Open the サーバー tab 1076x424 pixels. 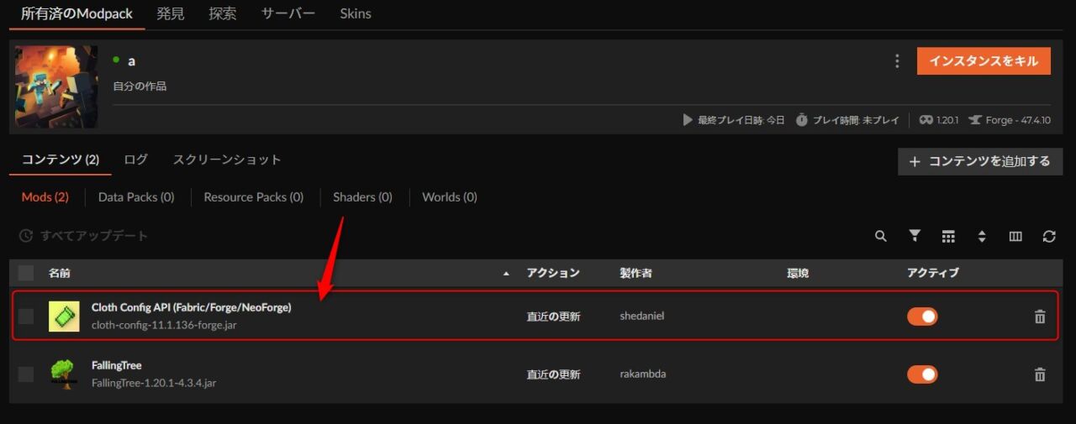point(288,13)
